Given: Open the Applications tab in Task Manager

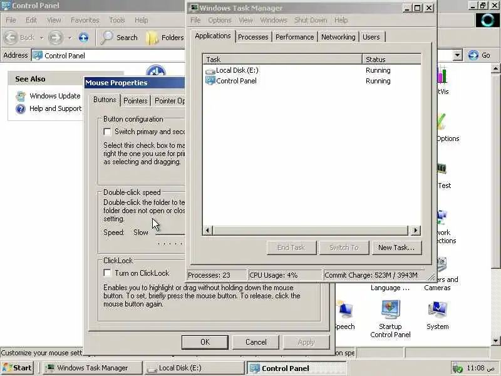Looking at the screenshot, I should (213, 36).
